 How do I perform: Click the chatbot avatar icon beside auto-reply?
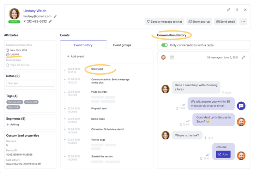click(241, 106)
